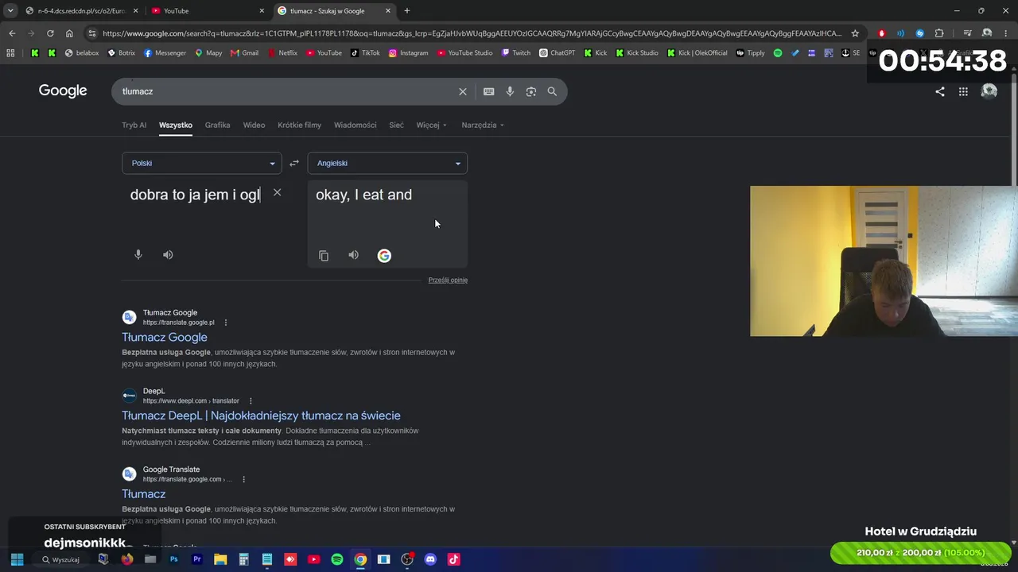Copy the English translation to clipboard
Image resolution: width=1018 pixels, height=572 pixels.
click(x=324, y=256)
